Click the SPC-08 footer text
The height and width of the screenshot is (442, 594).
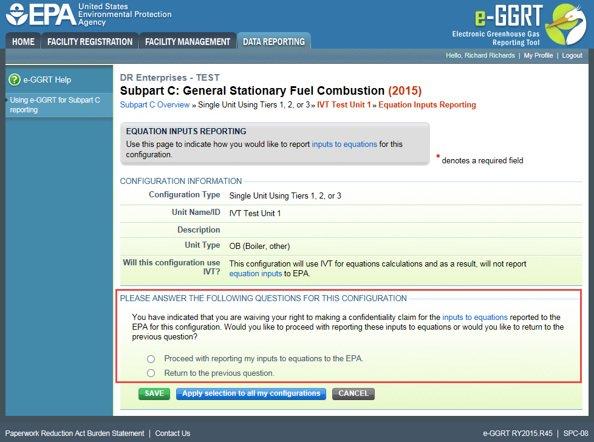[576, 433]
